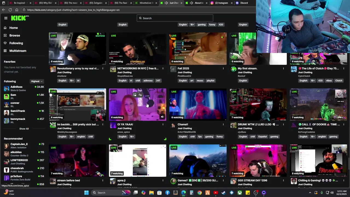This screenshot has width=350, height=197.
Task: Open the Windows Start menu
Action: point(86,193)
